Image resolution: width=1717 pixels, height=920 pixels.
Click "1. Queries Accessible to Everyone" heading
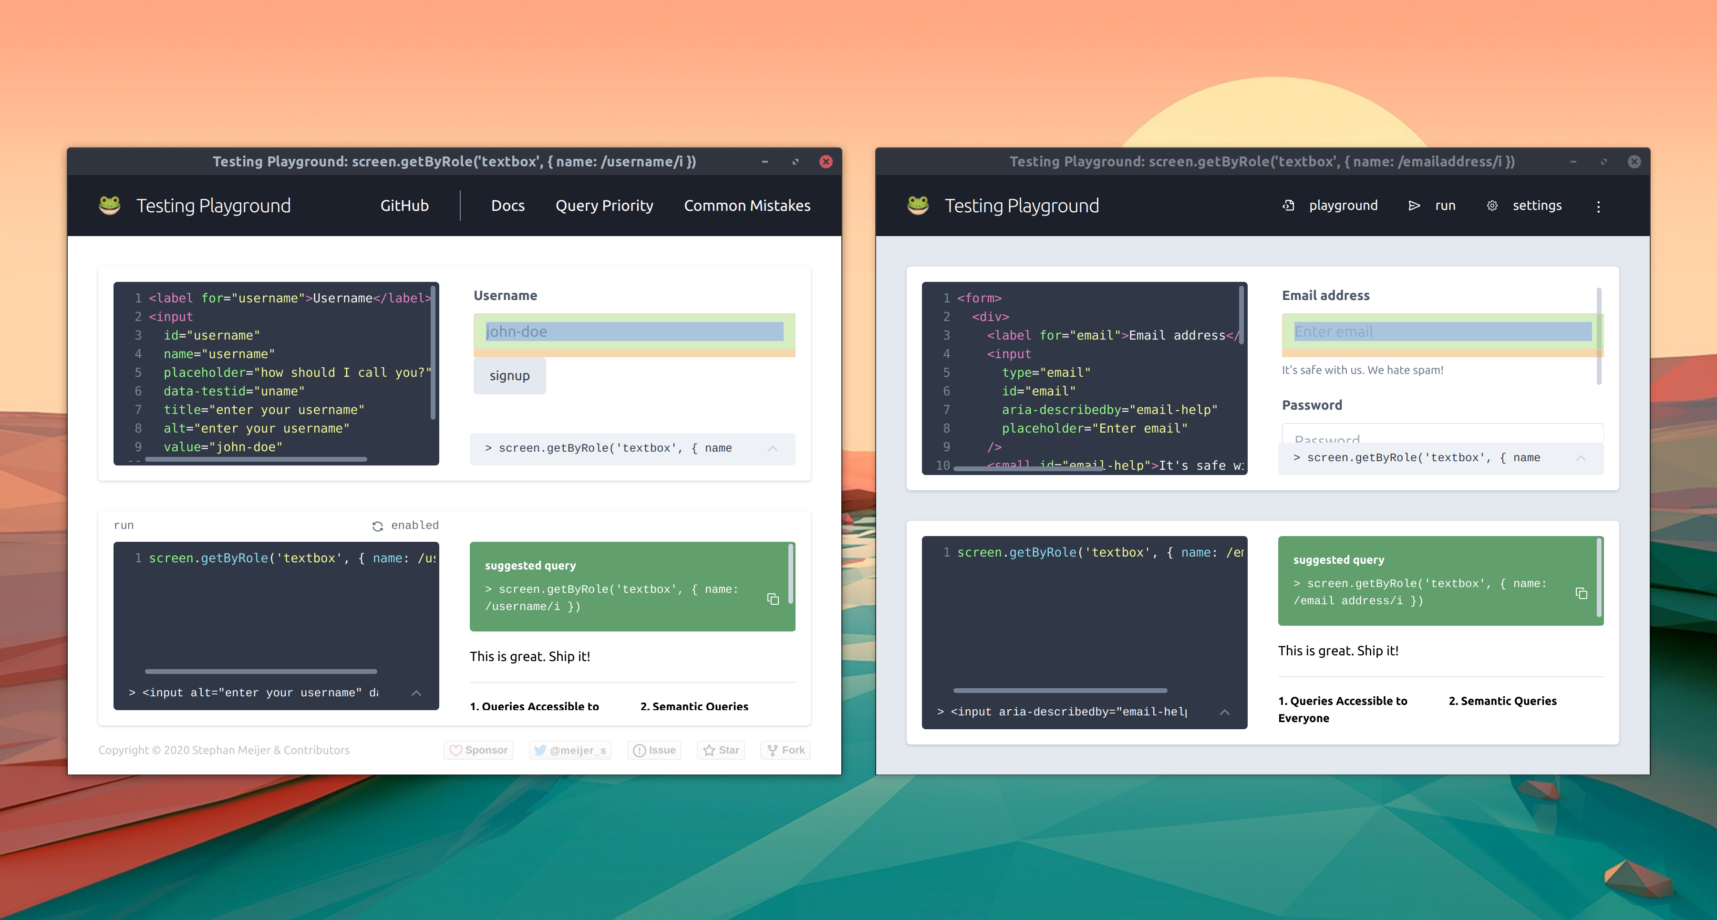click(x=1343, y=709)
